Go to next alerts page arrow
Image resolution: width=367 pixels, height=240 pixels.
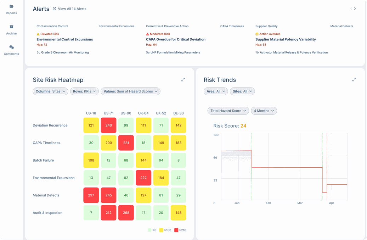355,9
